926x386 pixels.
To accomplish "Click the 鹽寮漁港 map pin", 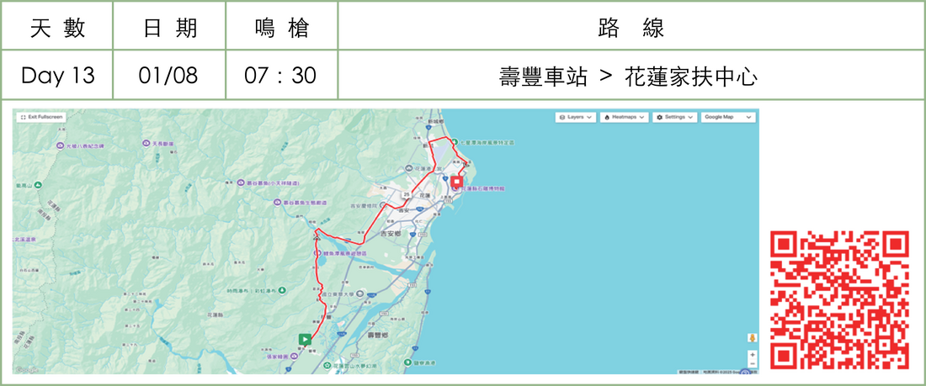I will [x=407, y=362].
